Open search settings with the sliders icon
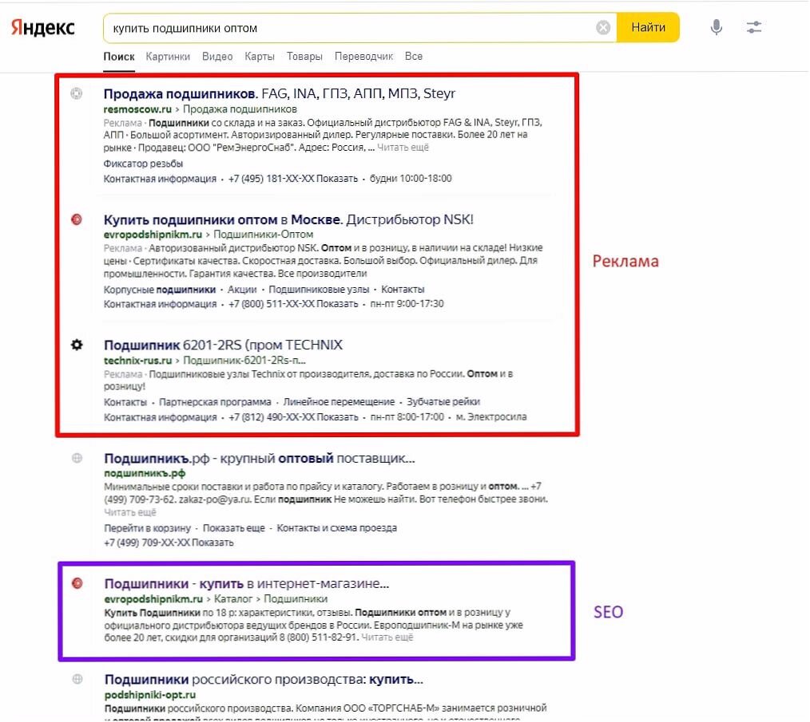This screenshot has height=722, width=810. 752,26
